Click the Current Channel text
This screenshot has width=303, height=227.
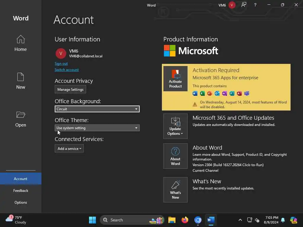[205, 171]
